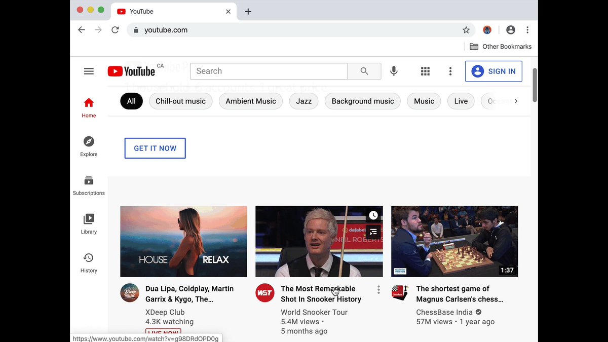
Task: View site info lock icon
Action: pyautogui.click(x=136, y=30)
